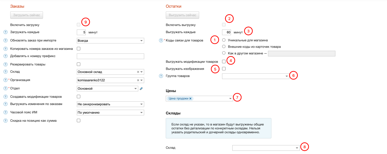This screenshot has width=387, height=154.
Task: Choose Внешние коды из карточек товара
Action: click(x=224, y=47)
